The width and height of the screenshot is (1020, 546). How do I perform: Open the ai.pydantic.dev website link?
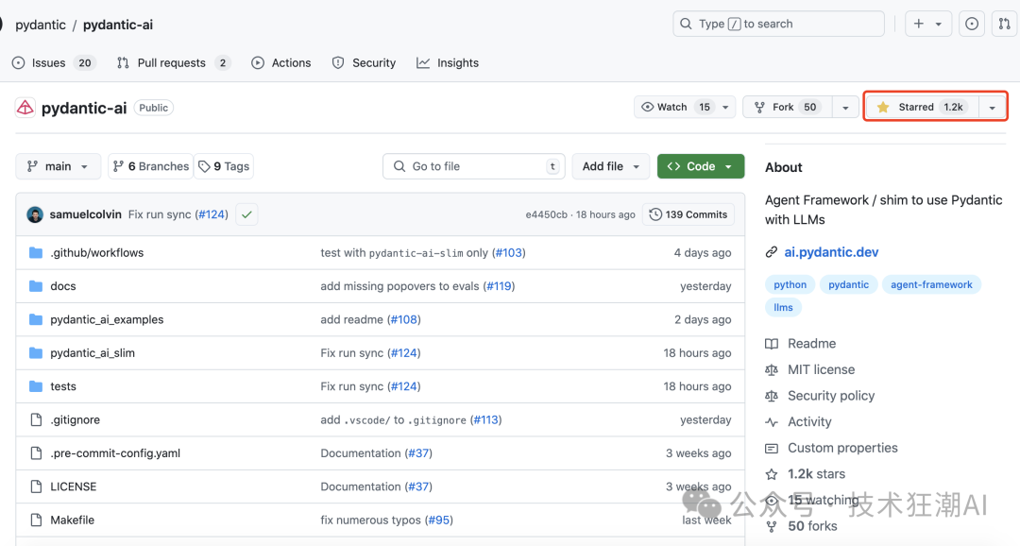831,252
